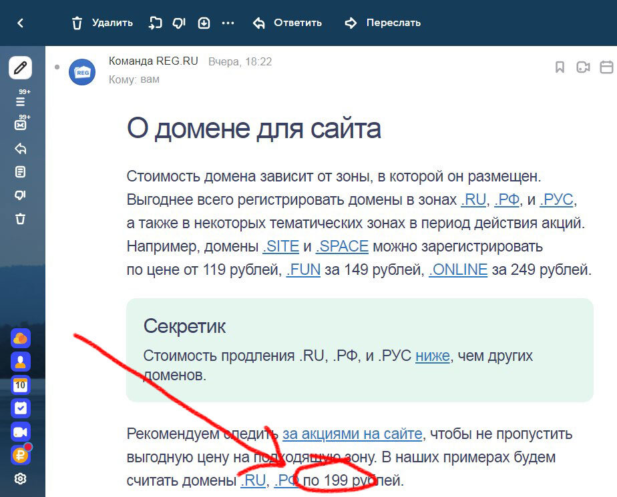
Task: Archive message with the download-box icon
Action: tap(204, 23)
